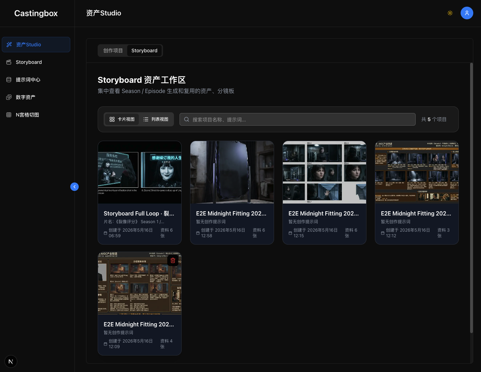Click the clapperboard icon beside Storyboard
Image resolution: width=481 pixels, height=372 pixels.
(9, 62)
